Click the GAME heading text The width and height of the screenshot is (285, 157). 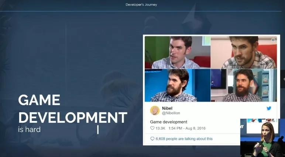(39, 100)
